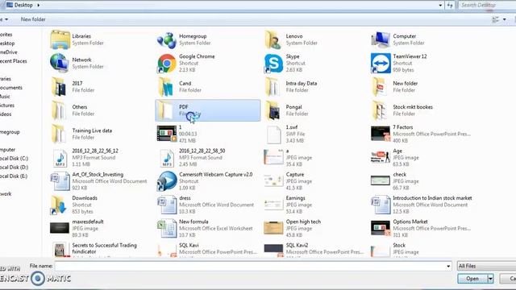Select the Skype shortcut icon
Screen dimensions: 516x290
click(273, 63)
